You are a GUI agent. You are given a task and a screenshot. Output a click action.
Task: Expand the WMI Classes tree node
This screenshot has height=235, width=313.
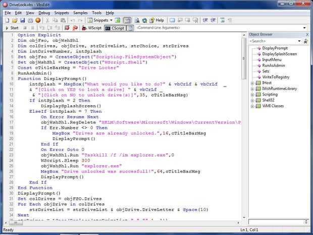[x=252, y=106]
